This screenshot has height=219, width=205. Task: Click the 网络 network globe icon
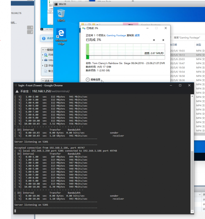(46, 55)
